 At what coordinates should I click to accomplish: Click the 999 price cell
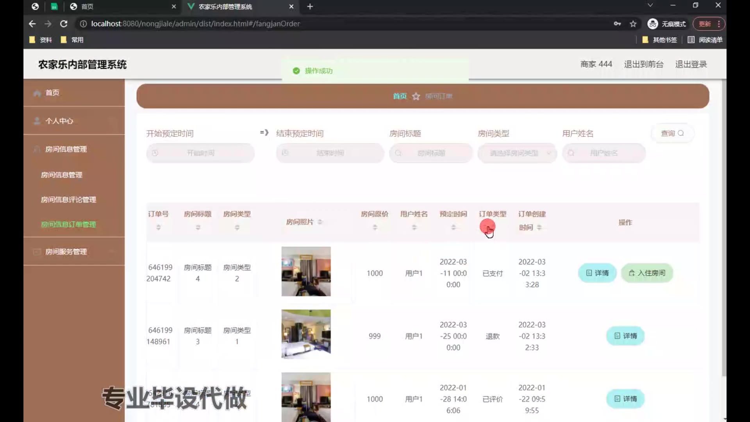[375, 336]
